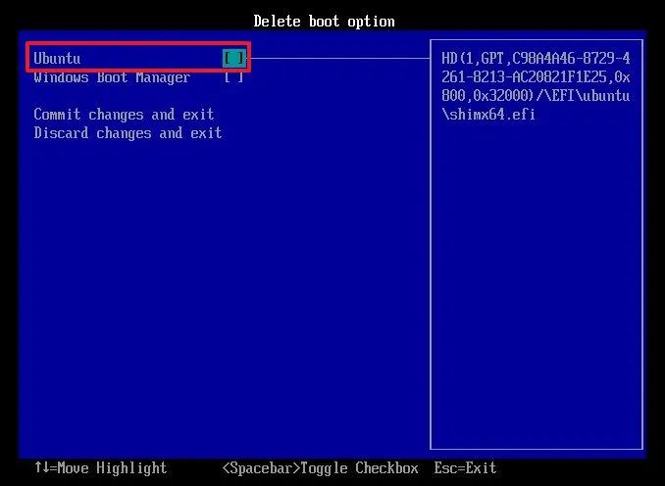Select the Ubuntu boot entry label
The width and height of the screenshot is (665, 486).
click(57, 58)
